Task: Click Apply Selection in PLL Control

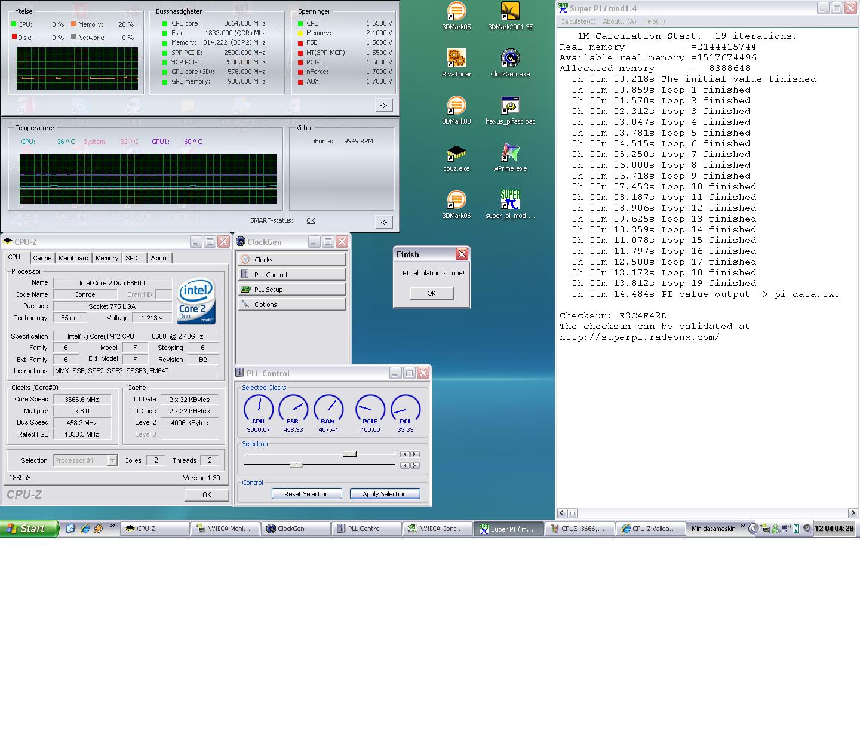Action: click(385, 494)
